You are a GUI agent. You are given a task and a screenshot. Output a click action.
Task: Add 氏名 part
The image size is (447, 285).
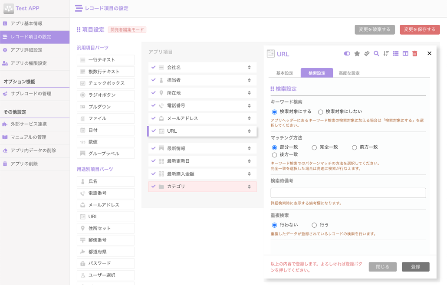pos(105,181)
